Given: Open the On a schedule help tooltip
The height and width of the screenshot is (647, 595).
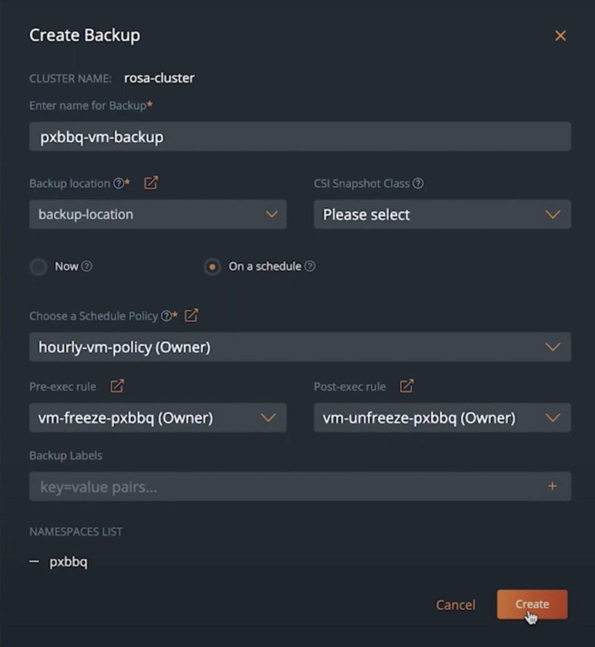Looking at the screenshot, I should (311, 266).
